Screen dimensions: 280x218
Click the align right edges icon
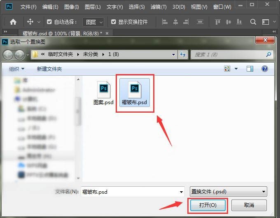[x=186, y=22]
